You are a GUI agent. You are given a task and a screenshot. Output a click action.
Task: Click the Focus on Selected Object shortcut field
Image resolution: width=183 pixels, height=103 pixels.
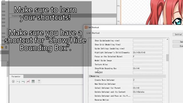tap(148, 57)
